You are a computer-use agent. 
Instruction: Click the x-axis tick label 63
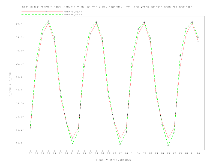click(156, 153)
